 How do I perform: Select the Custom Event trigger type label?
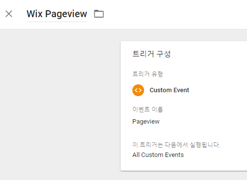(169, 90)
